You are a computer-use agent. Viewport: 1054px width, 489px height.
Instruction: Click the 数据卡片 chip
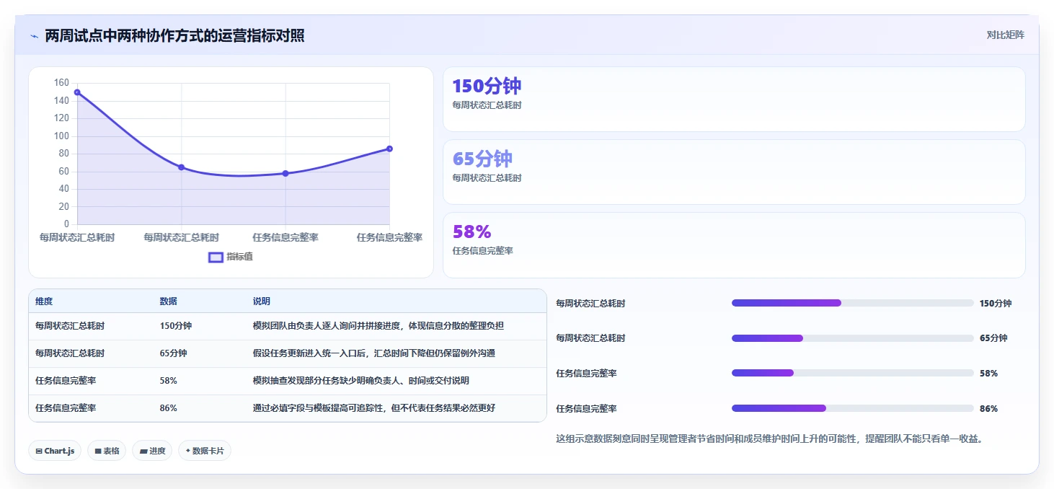pos(205,451)
